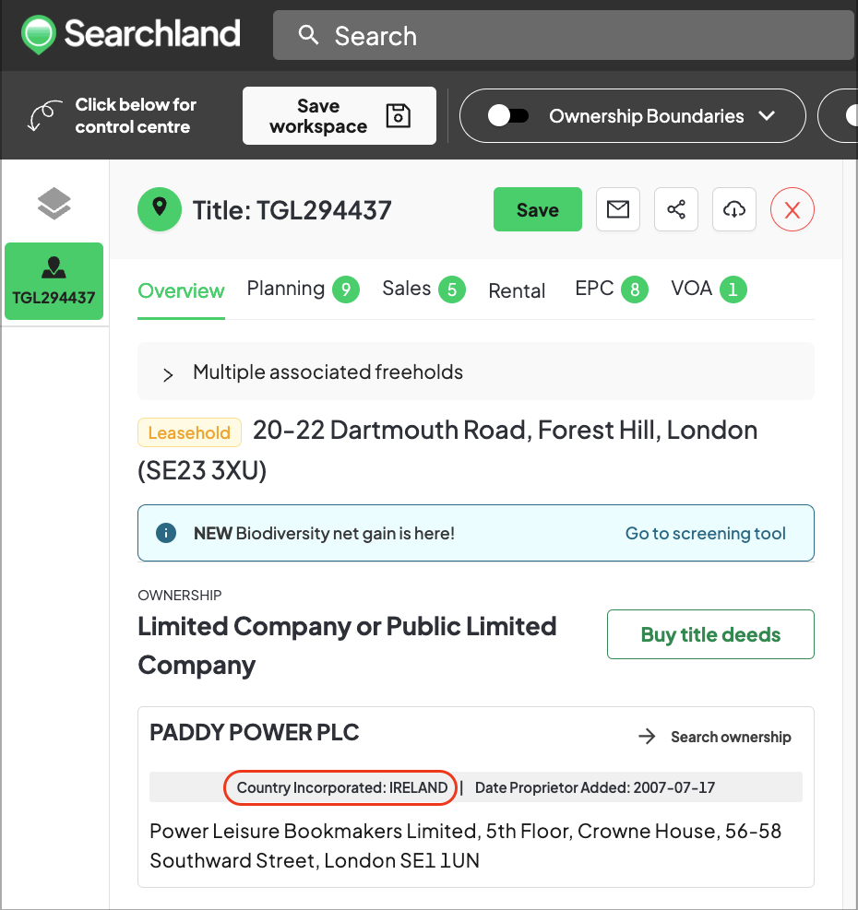Click the Power Leisure Bookmakers address text
Image resolution: width=858 pixels, height=910 pixels.
click(x=465, y=845)
